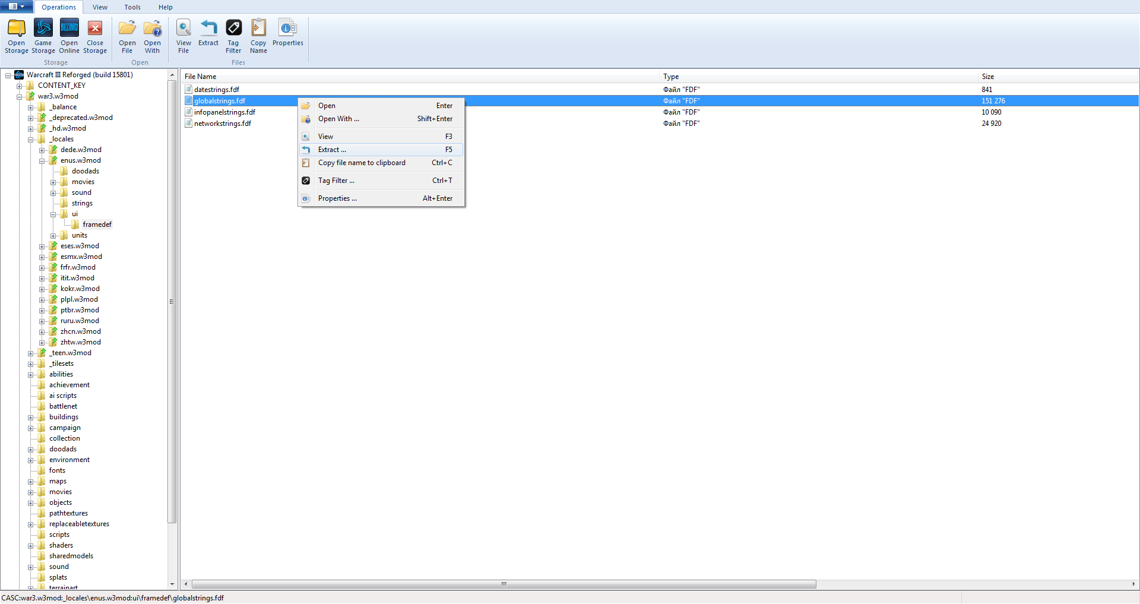Expand the _balance tree node
The image size is (1140, 604).
(30, 107)
